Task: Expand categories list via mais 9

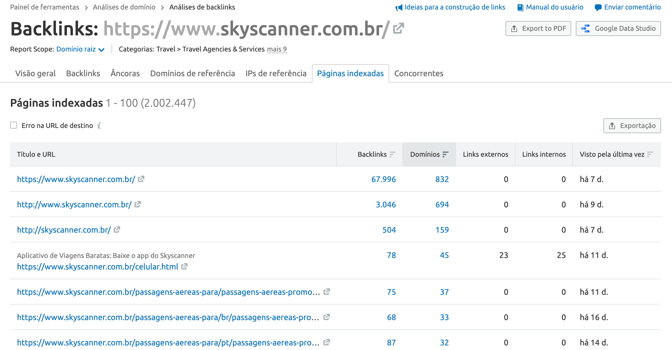Action: pyautogui.click(x=277, y=49)
